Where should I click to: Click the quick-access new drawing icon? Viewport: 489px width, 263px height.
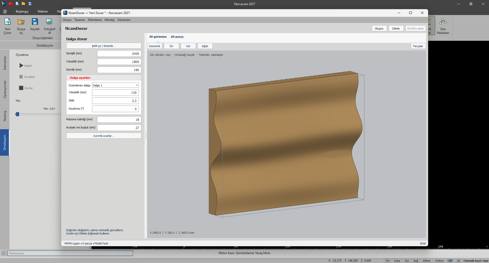click(17, 4)
